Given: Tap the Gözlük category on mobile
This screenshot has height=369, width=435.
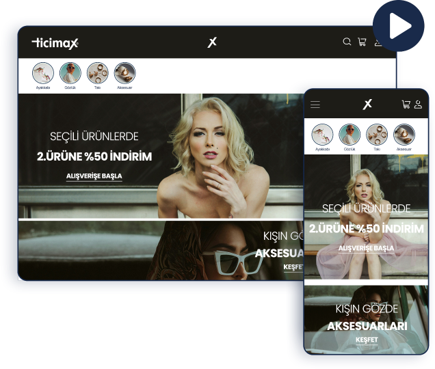Looking at the screenshot, I should [350, 134].
